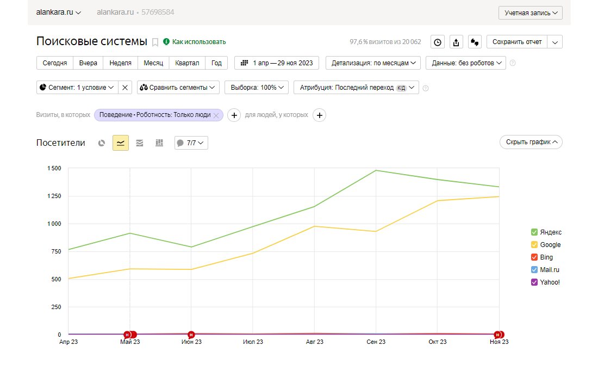This screenshot has width=598, height=370.
Task: Select the Вчера period tab
Action: tap(88, 63)
